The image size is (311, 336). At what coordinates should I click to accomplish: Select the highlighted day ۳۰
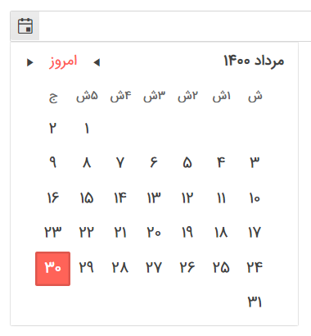[x=52, y=269]
